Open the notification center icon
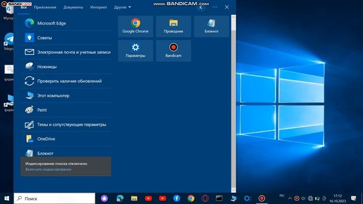363x204 pixels. coord(353,198)
